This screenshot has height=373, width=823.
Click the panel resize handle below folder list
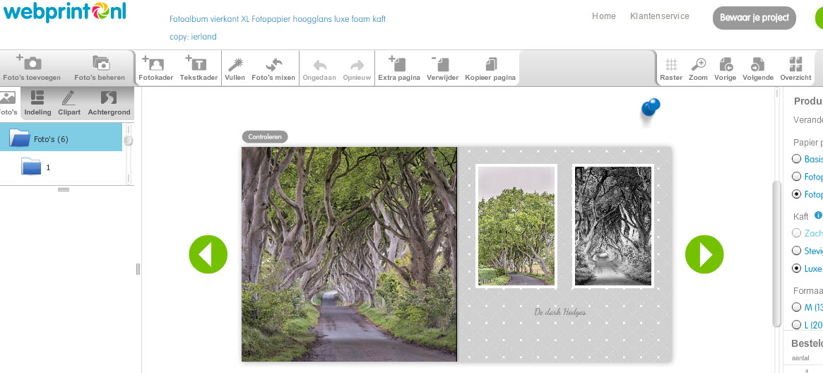click(x=63, y=189)
